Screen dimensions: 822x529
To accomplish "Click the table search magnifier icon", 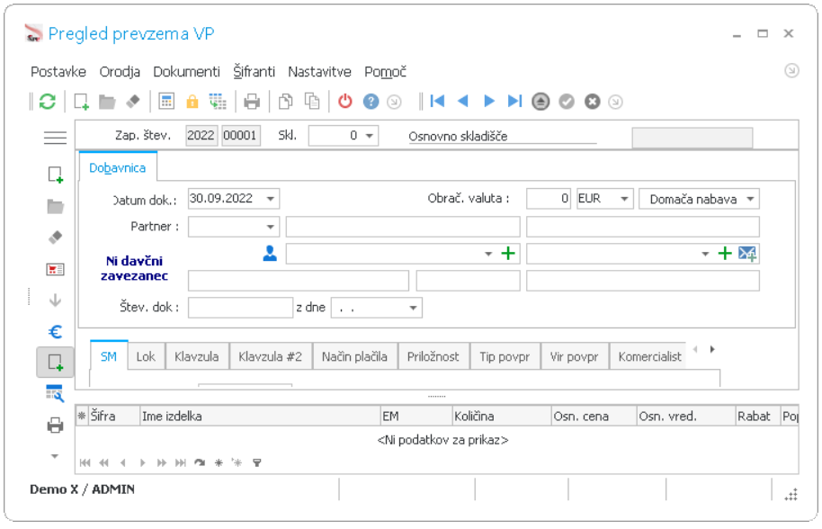I will pyautogui.click(x=55, y=393).
